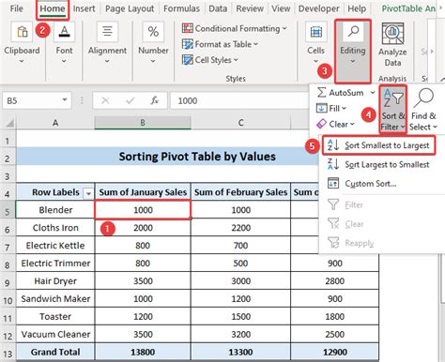Switch to the Page Layout tab
The image size is (445, 362).
coord(130,8)
